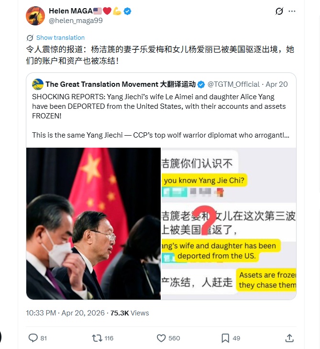Click the share upload icon
The image size is (320, 349).
click(289, 338)
